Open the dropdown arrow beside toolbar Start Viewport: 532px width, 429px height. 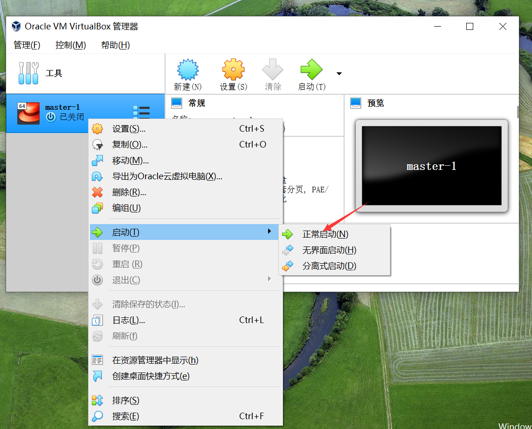[x=339, y=73]
